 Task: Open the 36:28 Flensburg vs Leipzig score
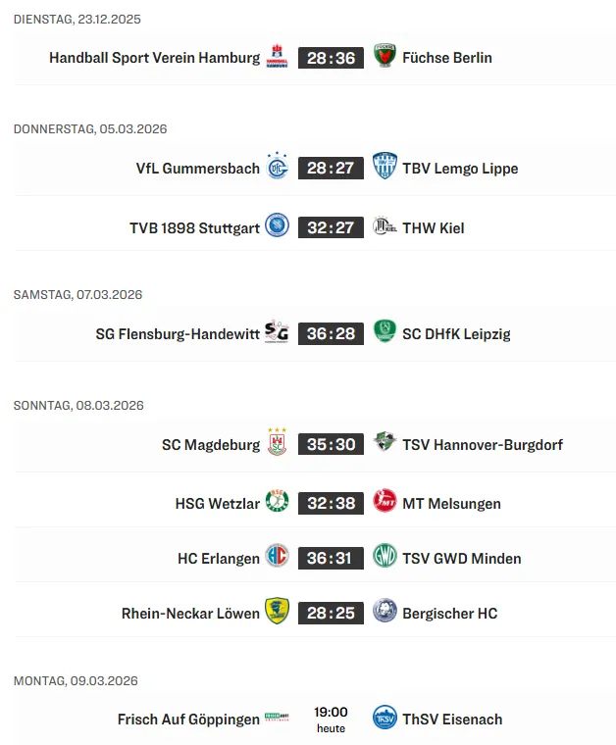point(331,333)
